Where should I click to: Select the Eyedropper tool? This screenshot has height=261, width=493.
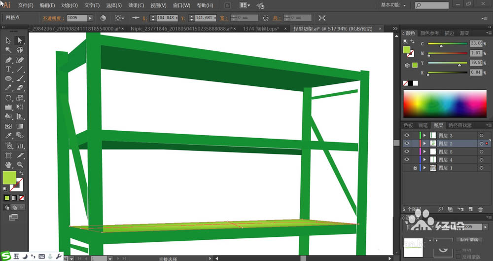[x=8, y=136]
